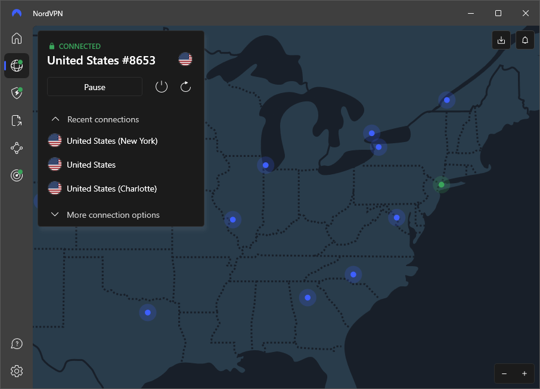Minimize the NordVPN window
The image size is (540, 389).
pos(471,13)
